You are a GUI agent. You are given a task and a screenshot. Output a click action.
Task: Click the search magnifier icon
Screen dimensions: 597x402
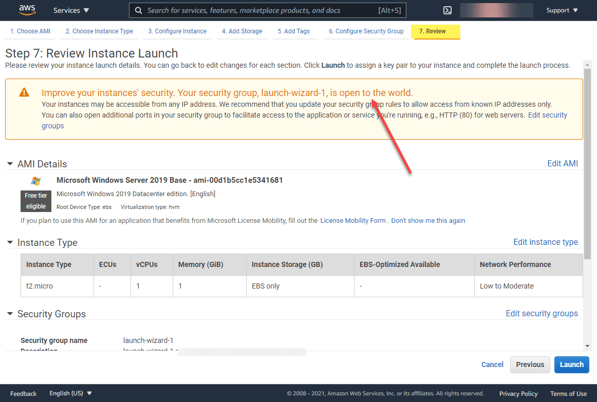click(x=139, y=10)
